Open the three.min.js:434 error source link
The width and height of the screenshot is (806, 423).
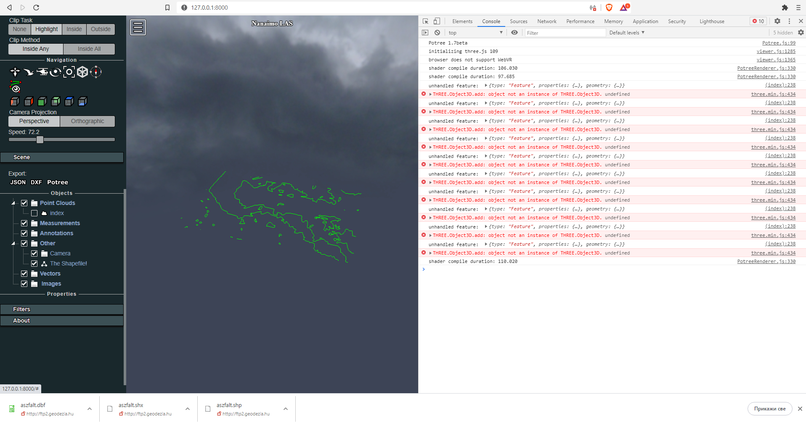[x=773, y=94]
